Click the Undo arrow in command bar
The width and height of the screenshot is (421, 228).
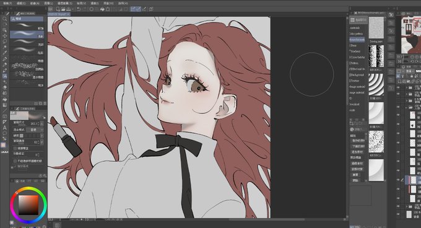tap(79, 9)
